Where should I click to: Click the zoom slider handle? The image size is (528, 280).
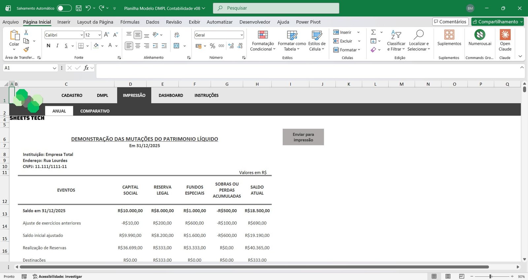(x=491, y=276)
